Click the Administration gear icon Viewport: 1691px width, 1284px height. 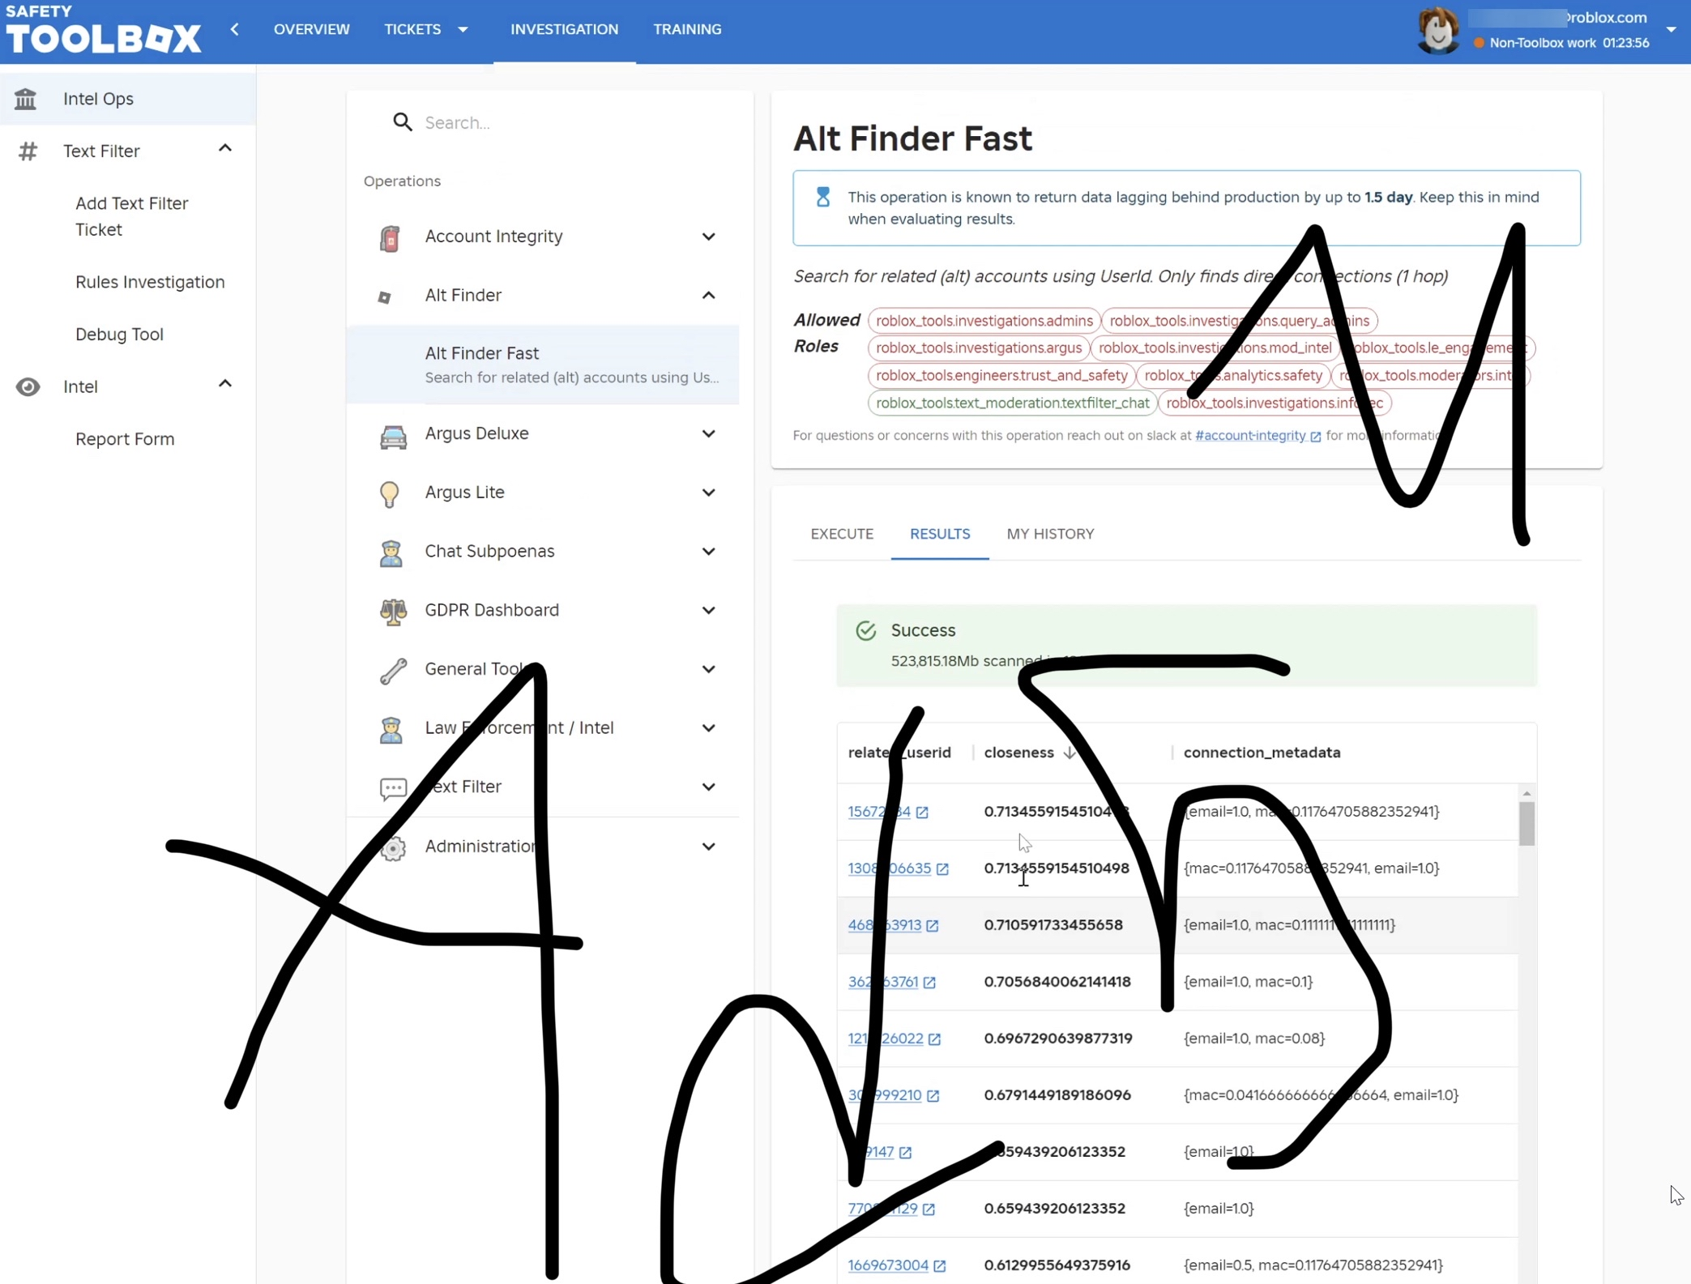tap(393, 847)
